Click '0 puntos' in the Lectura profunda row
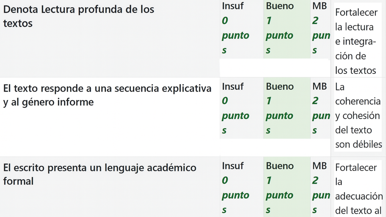386x217 pixels. (235, 35)
